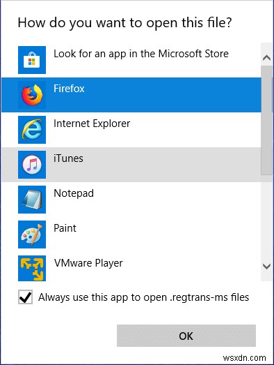Click the VMware Player icon

pyautogui.click(x=32, y=268)
